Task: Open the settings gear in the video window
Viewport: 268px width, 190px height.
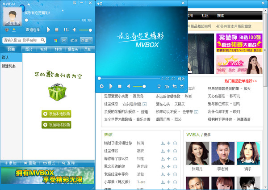Action: (101, 86)
